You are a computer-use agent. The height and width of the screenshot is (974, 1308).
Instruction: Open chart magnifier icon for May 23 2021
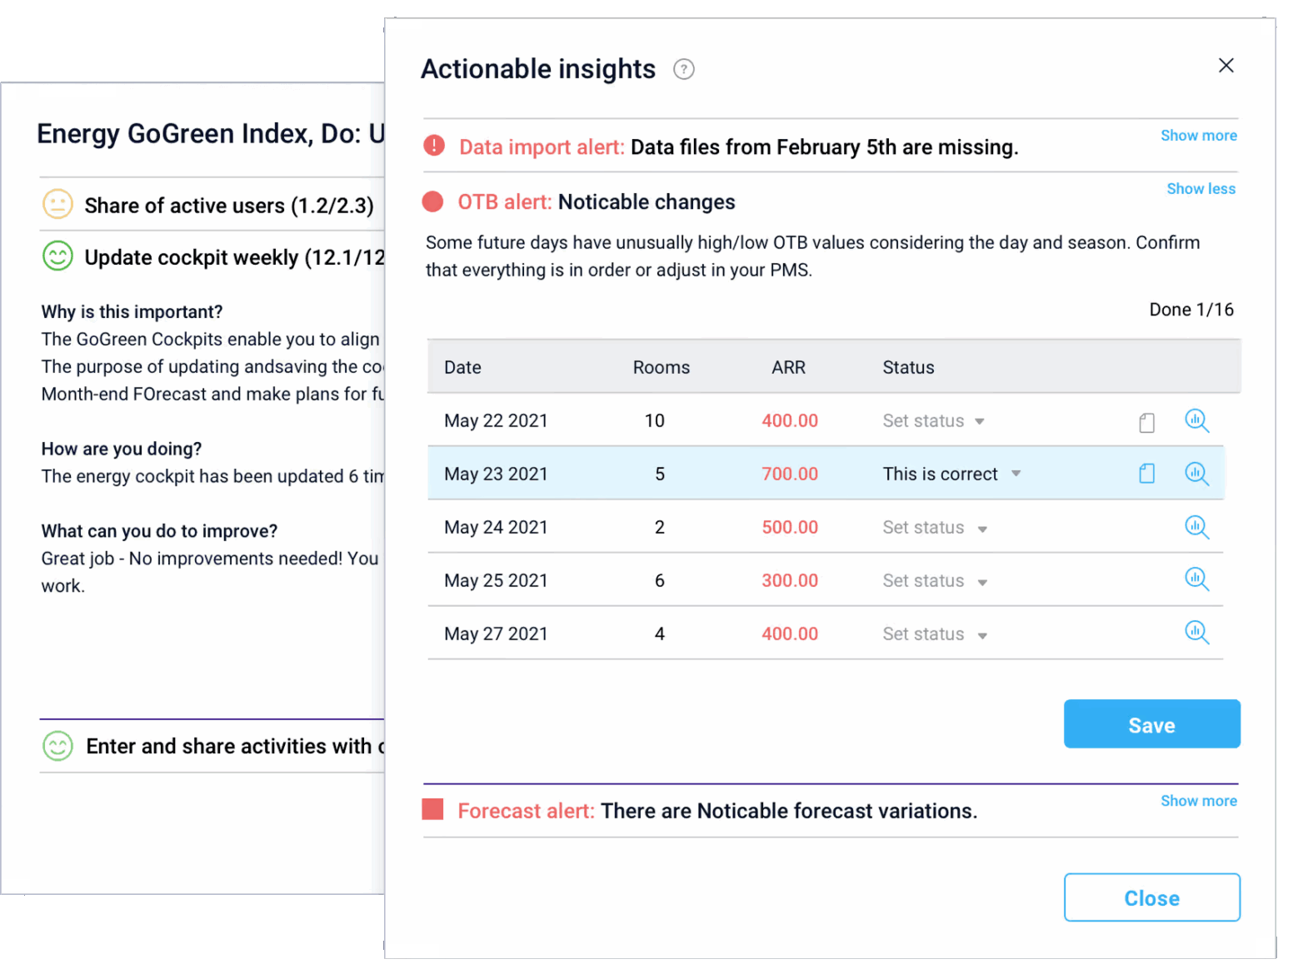1196,474
